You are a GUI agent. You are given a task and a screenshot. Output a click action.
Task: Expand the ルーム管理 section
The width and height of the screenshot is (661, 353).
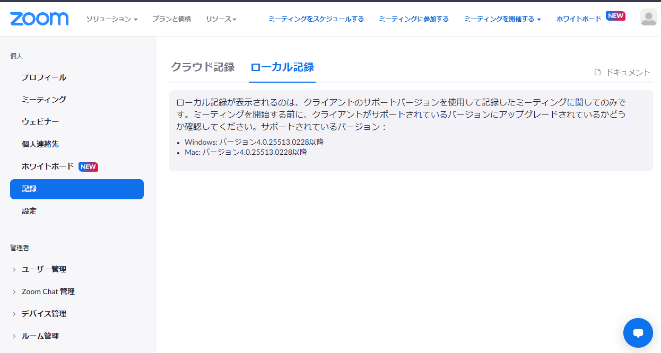click(40, 336)
